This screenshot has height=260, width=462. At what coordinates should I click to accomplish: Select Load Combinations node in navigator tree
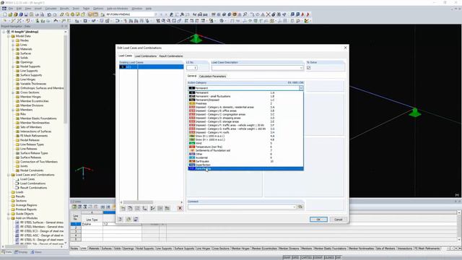(x=32, y=183)
